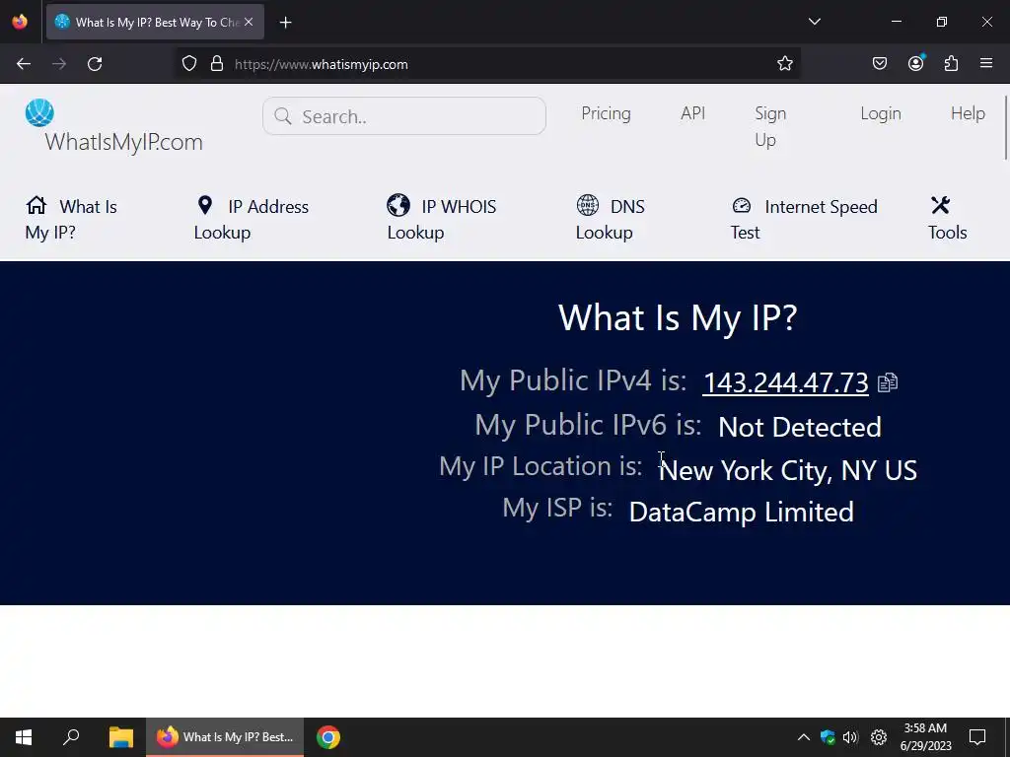The width and height of the screenshot is (1010, 757).
Task: Open the Pricing page link
Action: [x=607, y=113]
